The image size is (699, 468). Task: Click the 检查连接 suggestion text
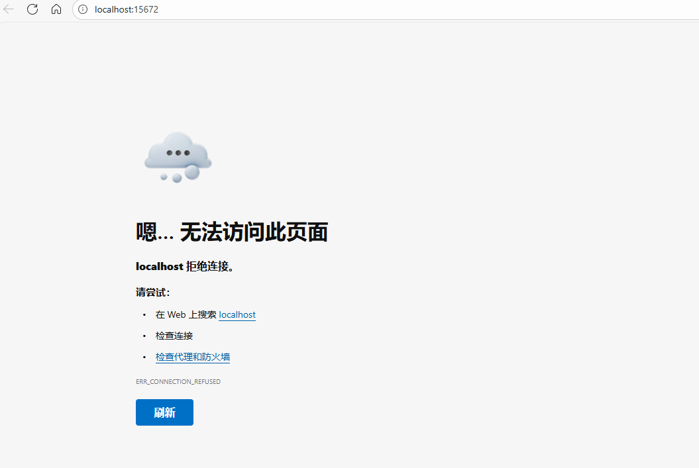tap(174, 336)
